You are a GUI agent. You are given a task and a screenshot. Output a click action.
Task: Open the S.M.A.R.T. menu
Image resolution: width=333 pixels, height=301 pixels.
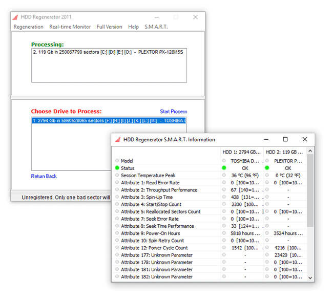tap(156, 27)
